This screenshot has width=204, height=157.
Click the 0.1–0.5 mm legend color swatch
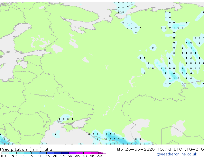point(5,153)
